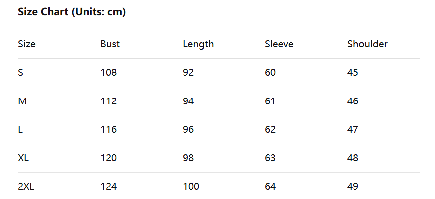Select the M size row label
The image size is (435, 199).
(22, 101)
